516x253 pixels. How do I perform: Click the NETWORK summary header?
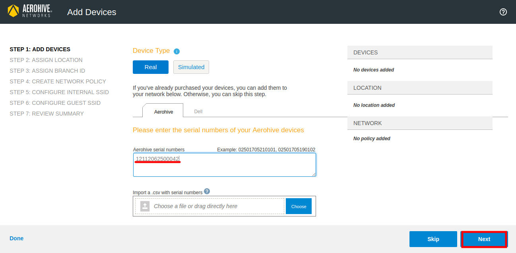(420, 123)
